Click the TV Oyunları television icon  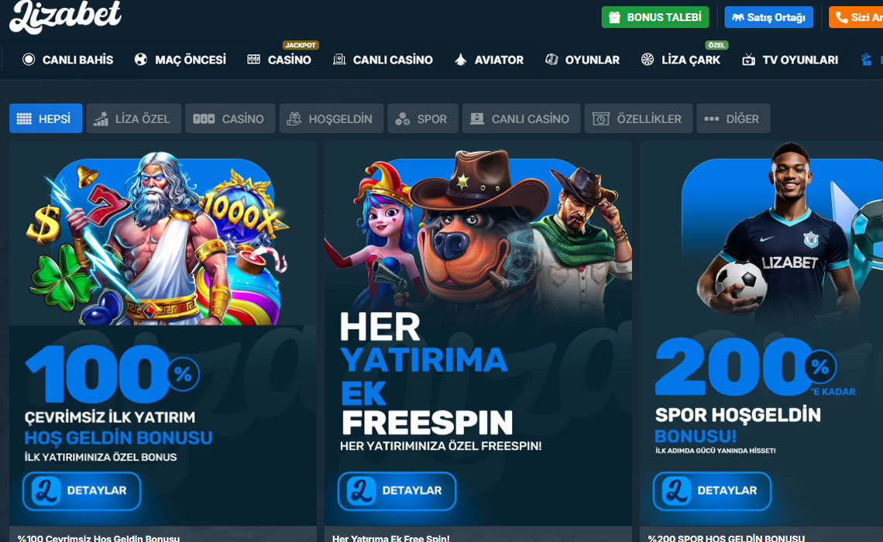tap(748, 60)
